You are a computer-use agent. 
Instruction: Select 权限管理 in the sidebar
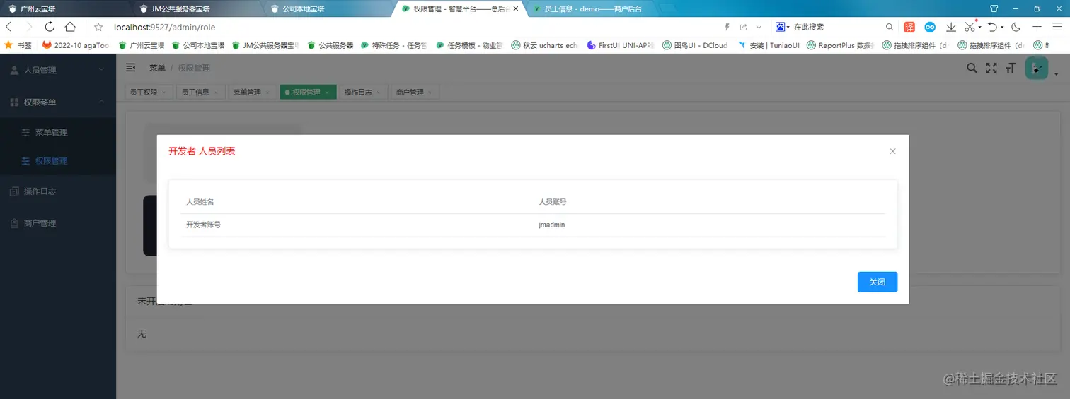[58, 160]
